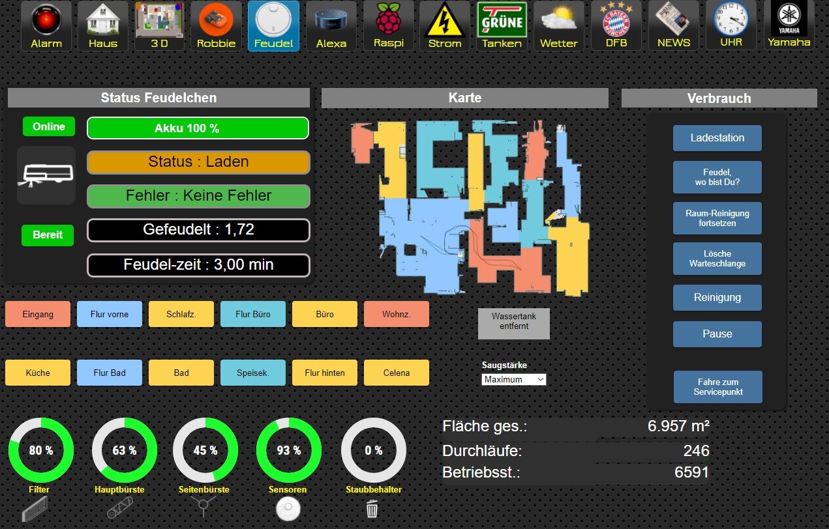Toggle the Wohnz. room selection
The height and width of the screenshot is (529, 829).
[397, 314]
